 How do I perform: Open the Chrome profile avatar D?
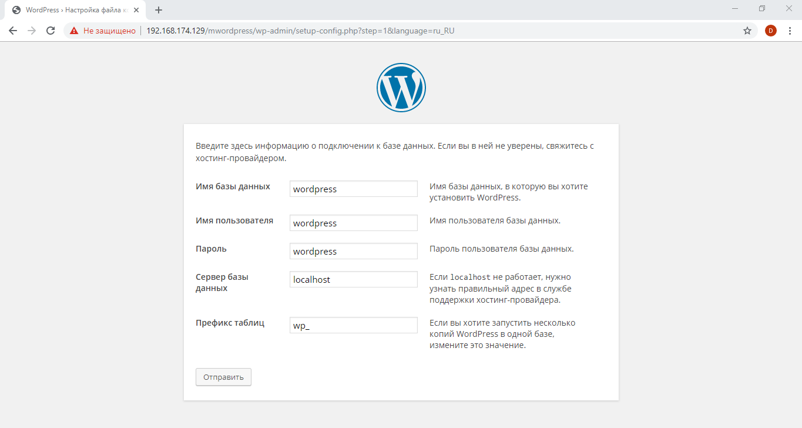coord(771,31)
